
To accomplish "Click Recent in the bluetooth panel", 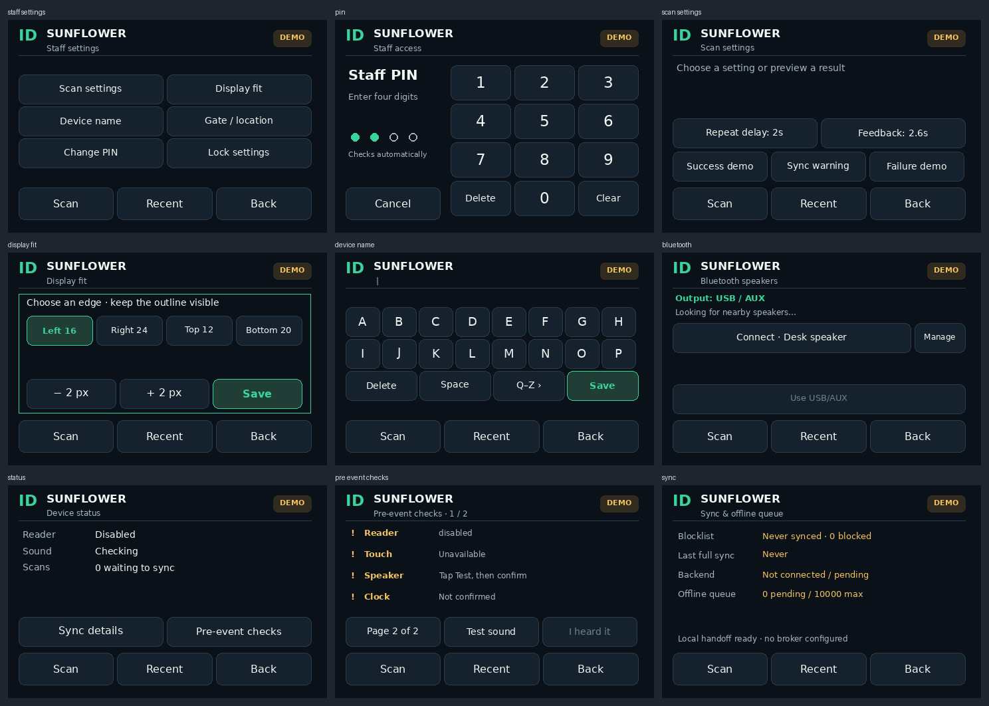I will pyautogui.click(x=818, y=436).
